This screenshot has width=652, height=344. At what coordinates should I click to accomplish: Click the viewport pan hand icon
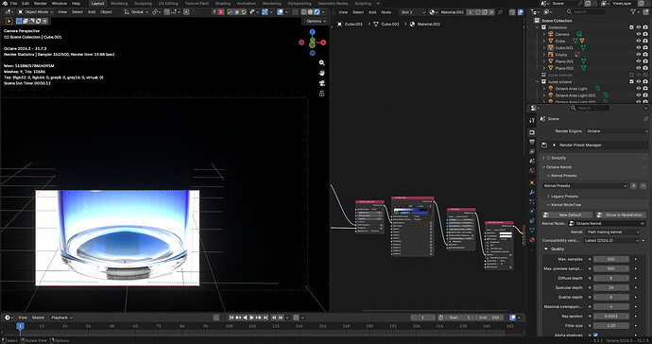tap(322, 73)
